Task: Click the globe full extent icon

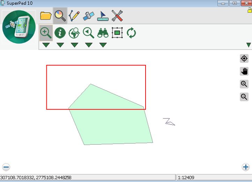Action: (x=74, y=33)
